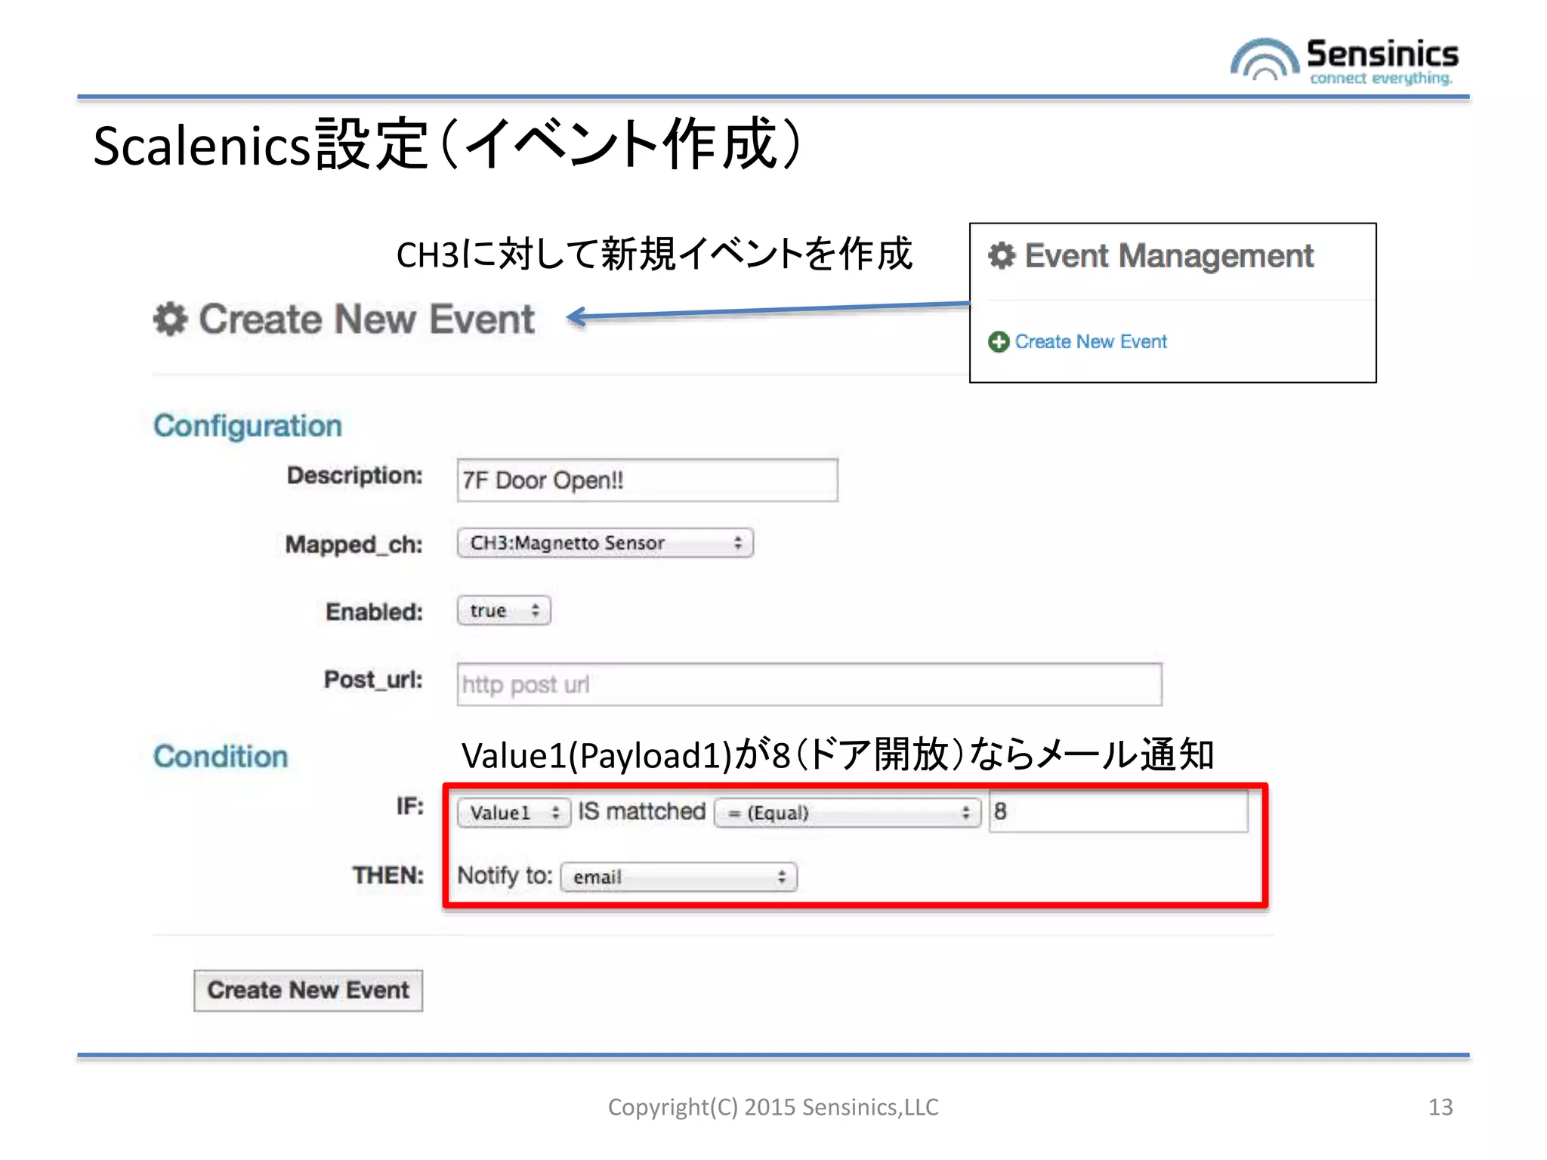Screen dimensions: 1547x1160
Task: Click the Notify to: label
Action: pyautogui.click(x=505, y=875)
